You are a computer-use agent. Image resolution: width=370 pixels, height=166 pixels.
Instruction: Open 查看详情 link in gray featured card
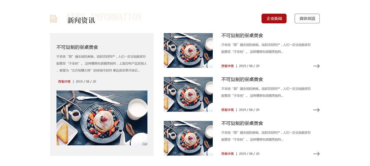(64, 82)
